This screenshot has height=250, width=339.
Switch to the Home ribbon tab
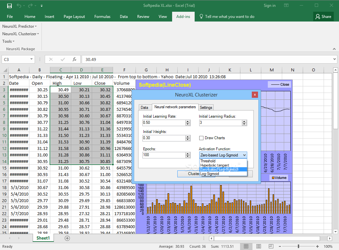[x=30, y=17]
